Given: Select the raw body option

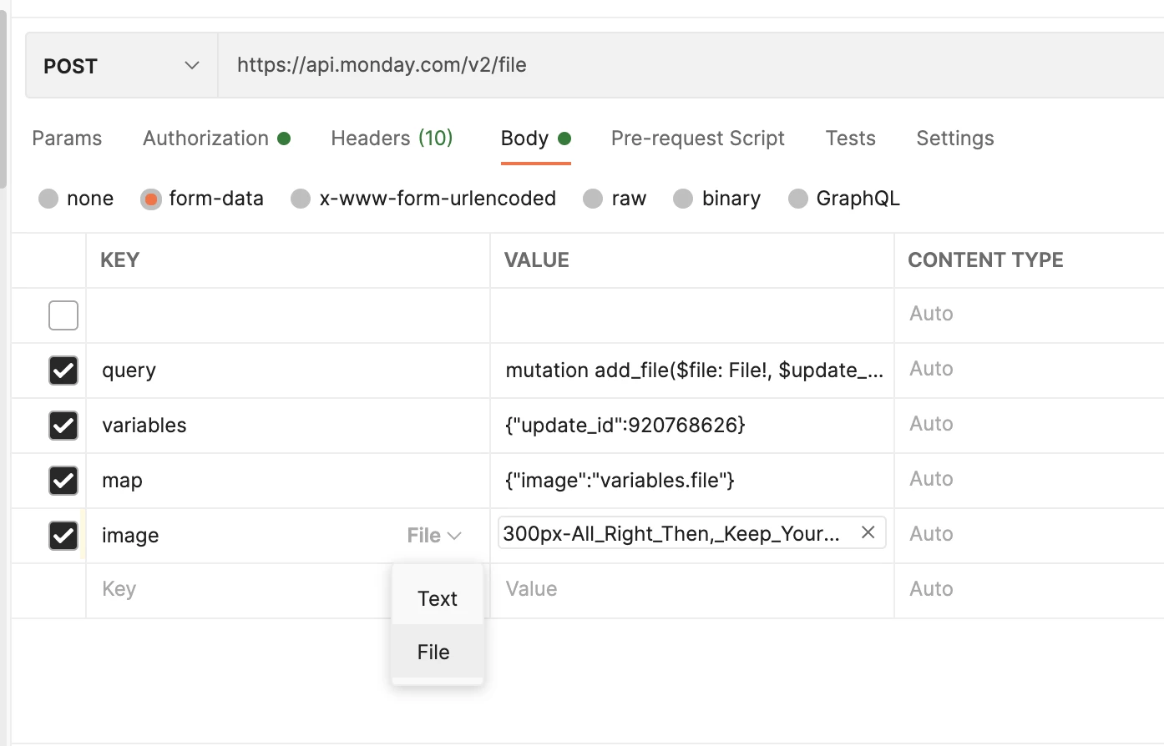Looking at the screenshot, I should (594, 199).
